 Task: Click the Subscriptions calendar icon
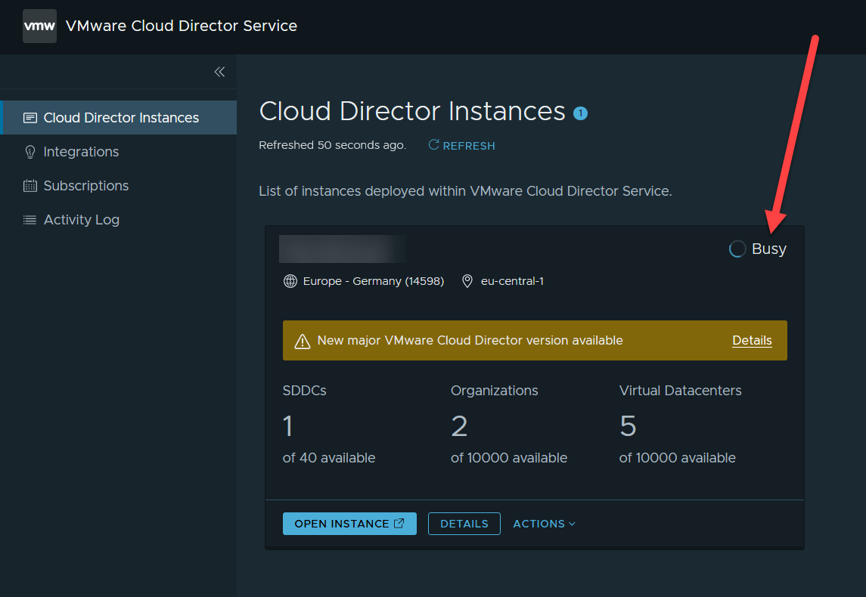(30, 186)
